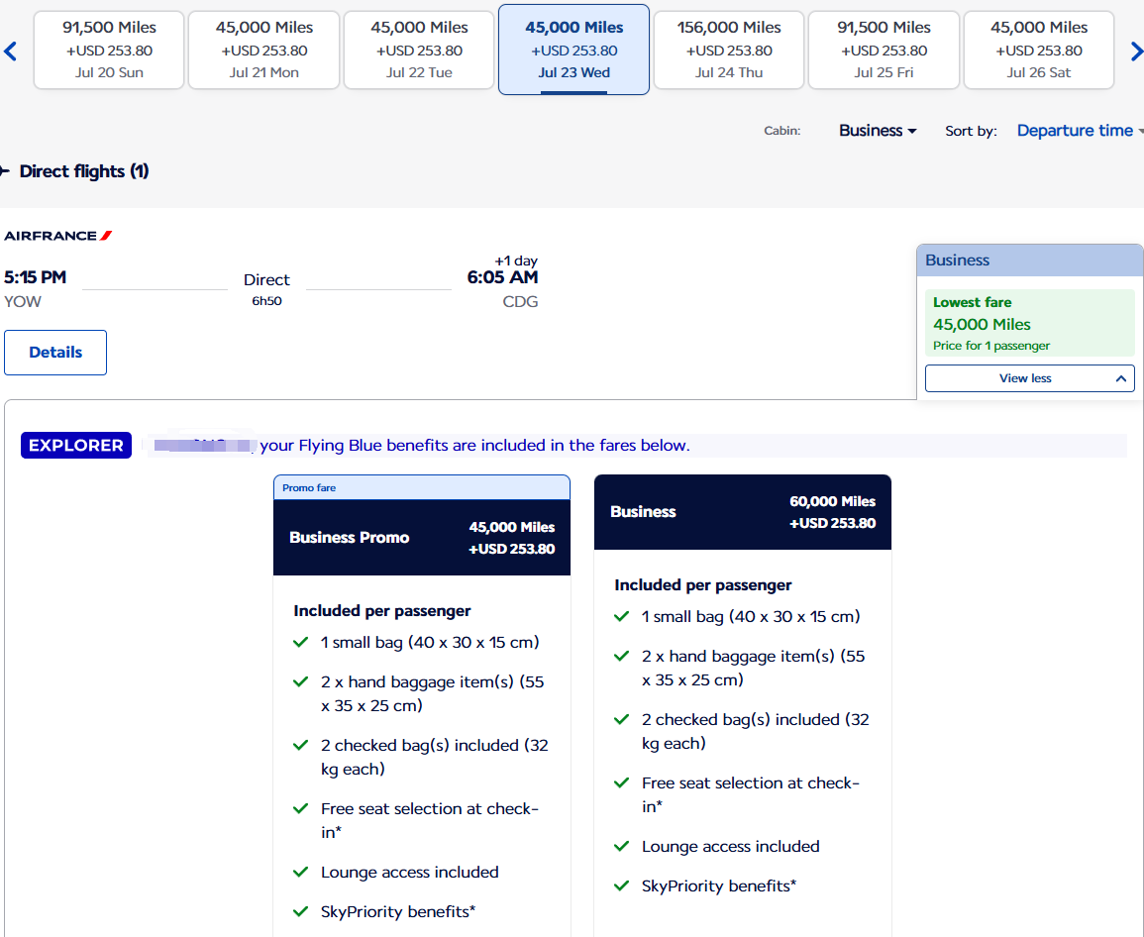Select the Jul 26 Sat date tab
This screenshot has height=937, width=1144.
click(x=1039, y=50)
